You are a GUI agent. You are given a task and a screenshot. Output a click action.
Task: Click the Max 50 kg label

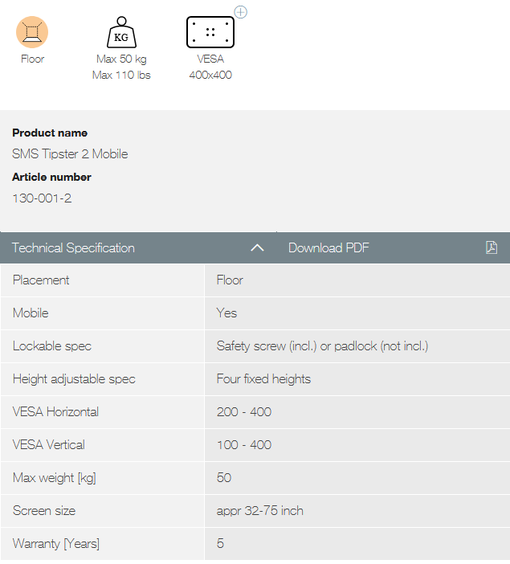click(x=121, y=59)
